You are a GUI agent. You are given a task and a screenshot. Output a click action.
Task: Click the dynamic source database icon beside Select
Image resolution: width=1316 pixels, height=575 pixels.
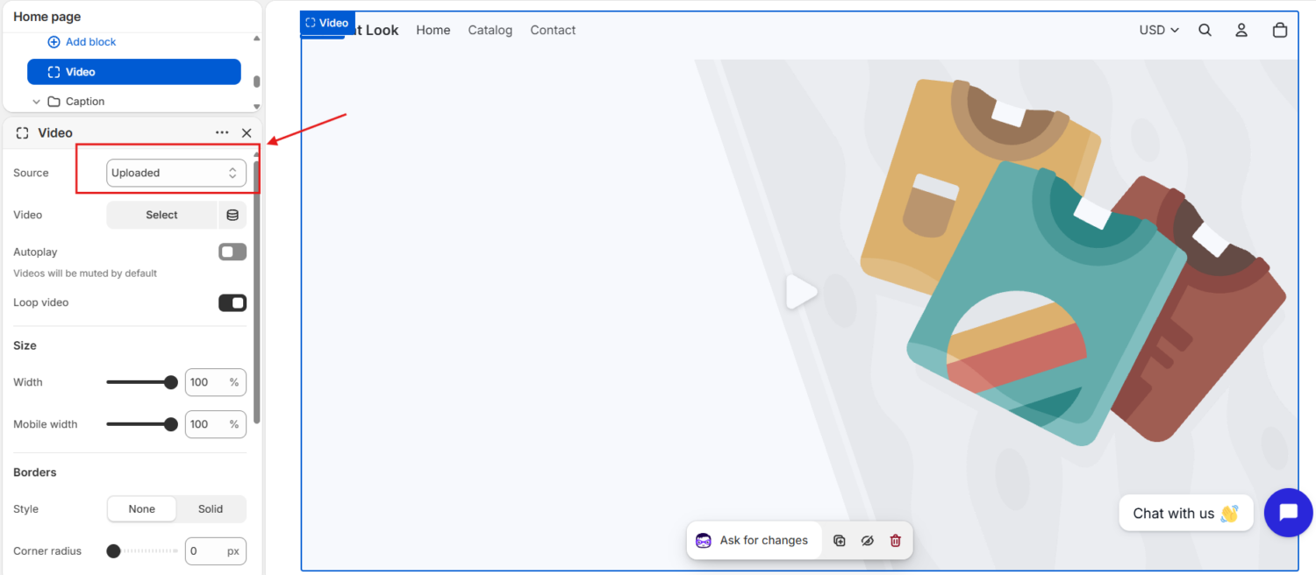click(232, 215)
